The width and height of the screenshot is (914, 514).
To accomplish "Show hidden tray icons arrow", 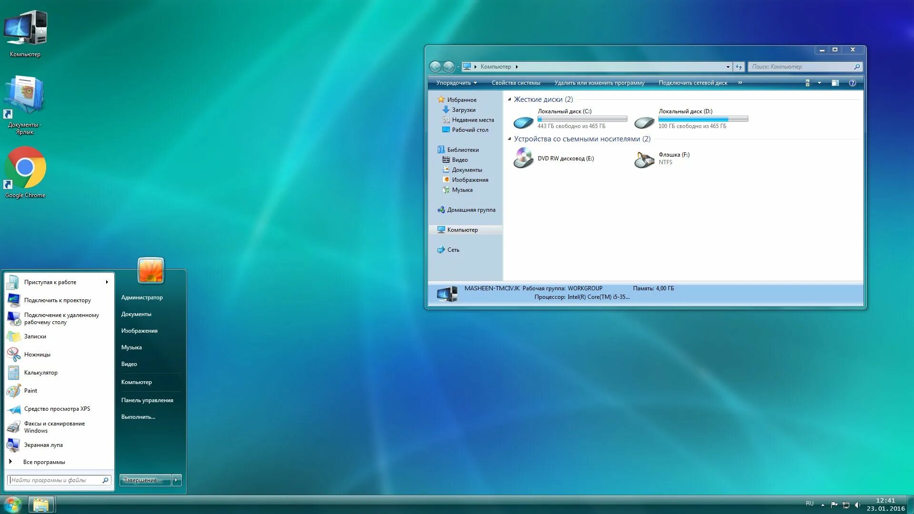I will tap(823, 504).
